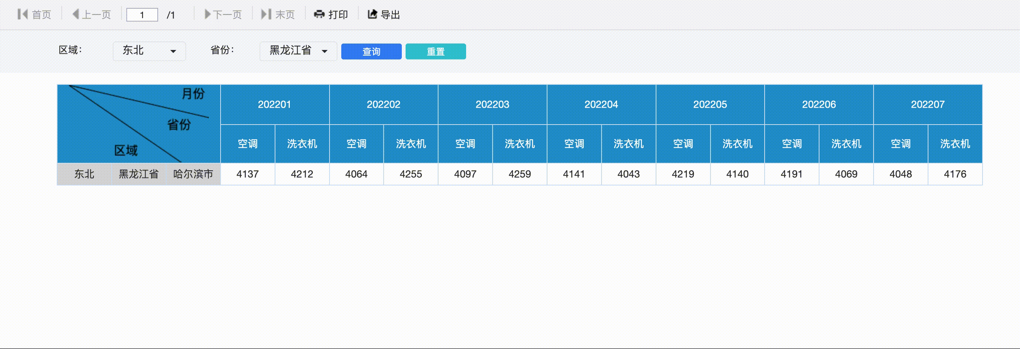Click 空调 header under 202201

click(x=247, y=144)
